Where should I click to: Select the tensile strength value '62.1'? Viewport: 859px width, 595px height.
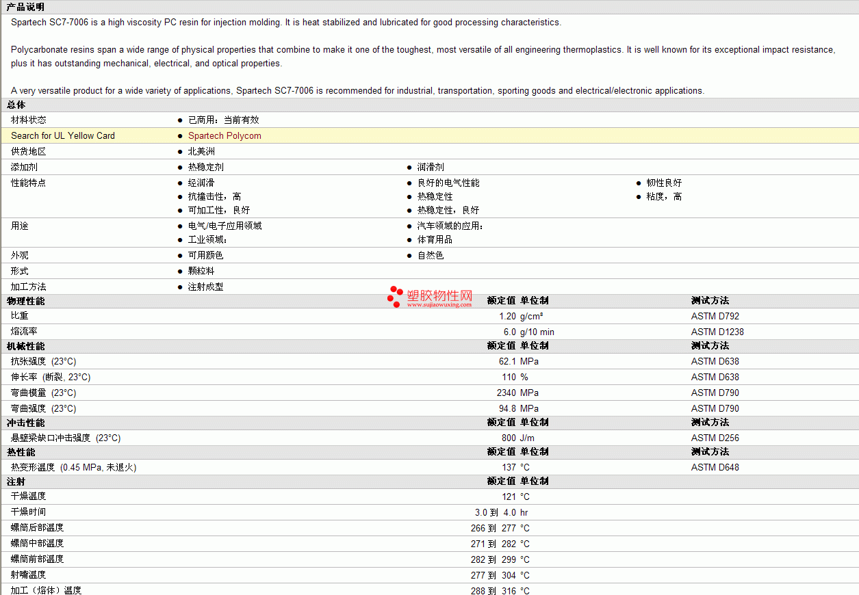point(507,361)
